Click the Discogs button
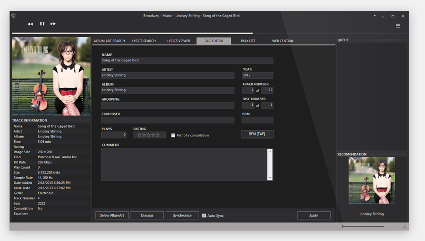The image size is (425, 241). point(147,215)
